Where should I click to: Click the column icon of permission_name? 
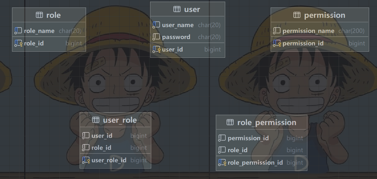pyautogui.click(x=277, y=31)
